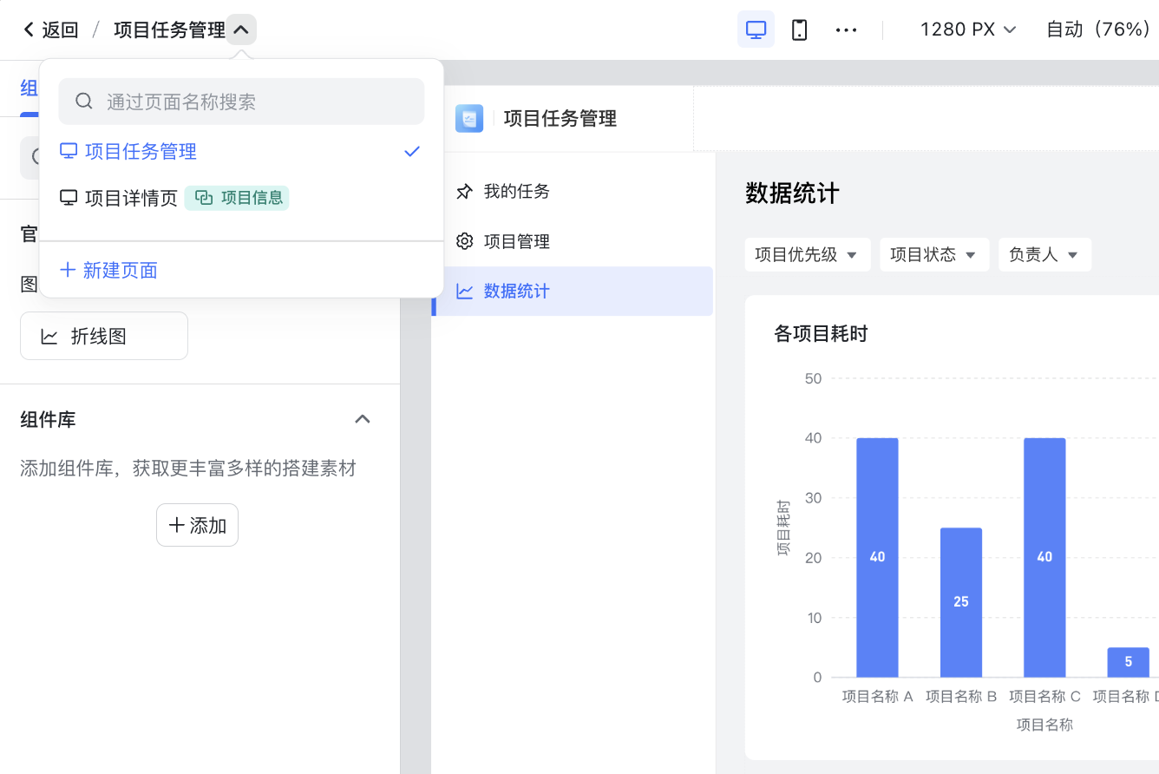Click the magnifier icon in page search
1159x774 pixels.
pyautogui.click(x=84, y=102)
